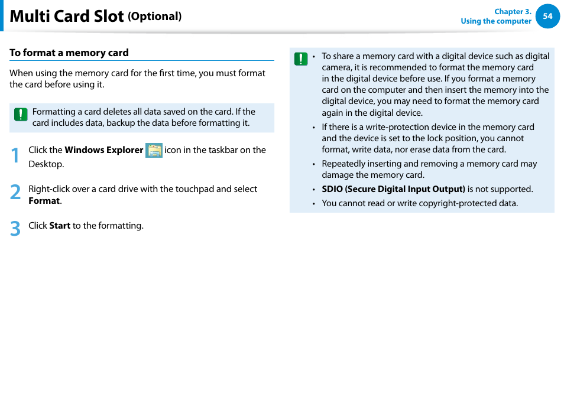Click 'Repeatedly inserting and removing a memory card' line
The width and height of the screenshot is (564, 400).
pos(429,164)
